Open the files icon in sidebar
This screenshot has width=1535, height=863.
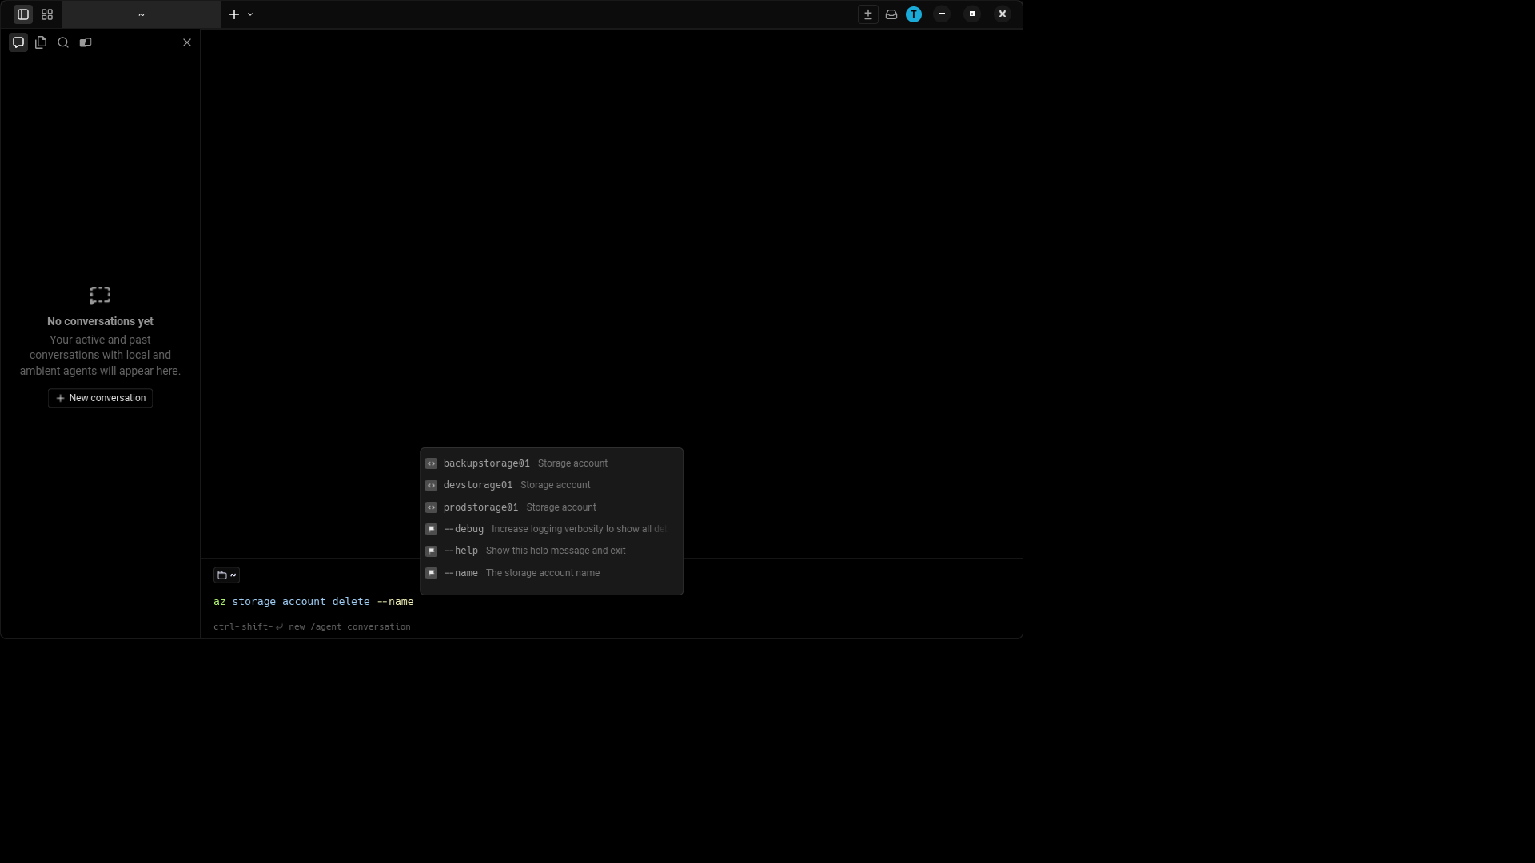click(41, 42)
